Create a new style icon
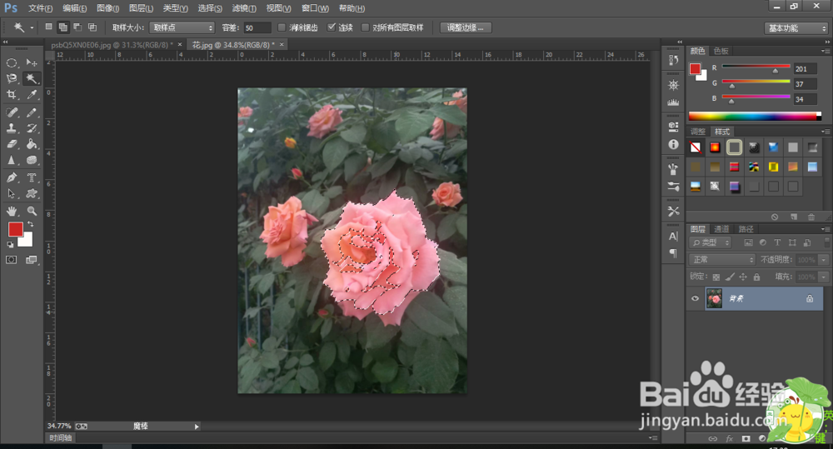The width and height of the screenshot is (833, 449). [794, 217]
